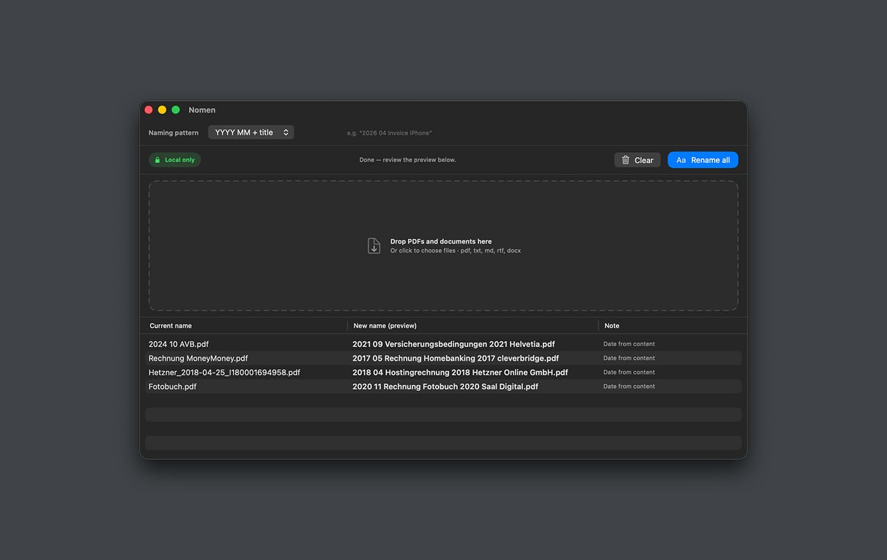
Task: Click the green lock icon in Local only badge
Action: (157, 160)
